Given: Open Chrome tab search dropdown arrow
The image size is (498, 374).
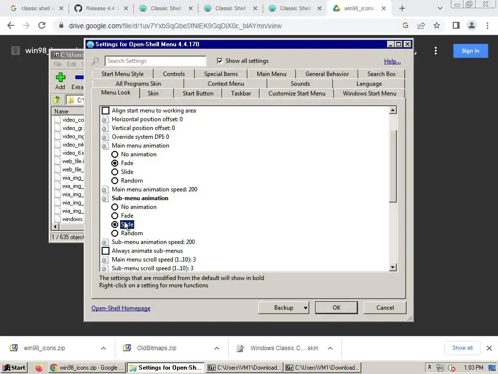Looking at the screenshot, I should coord(440,9).
